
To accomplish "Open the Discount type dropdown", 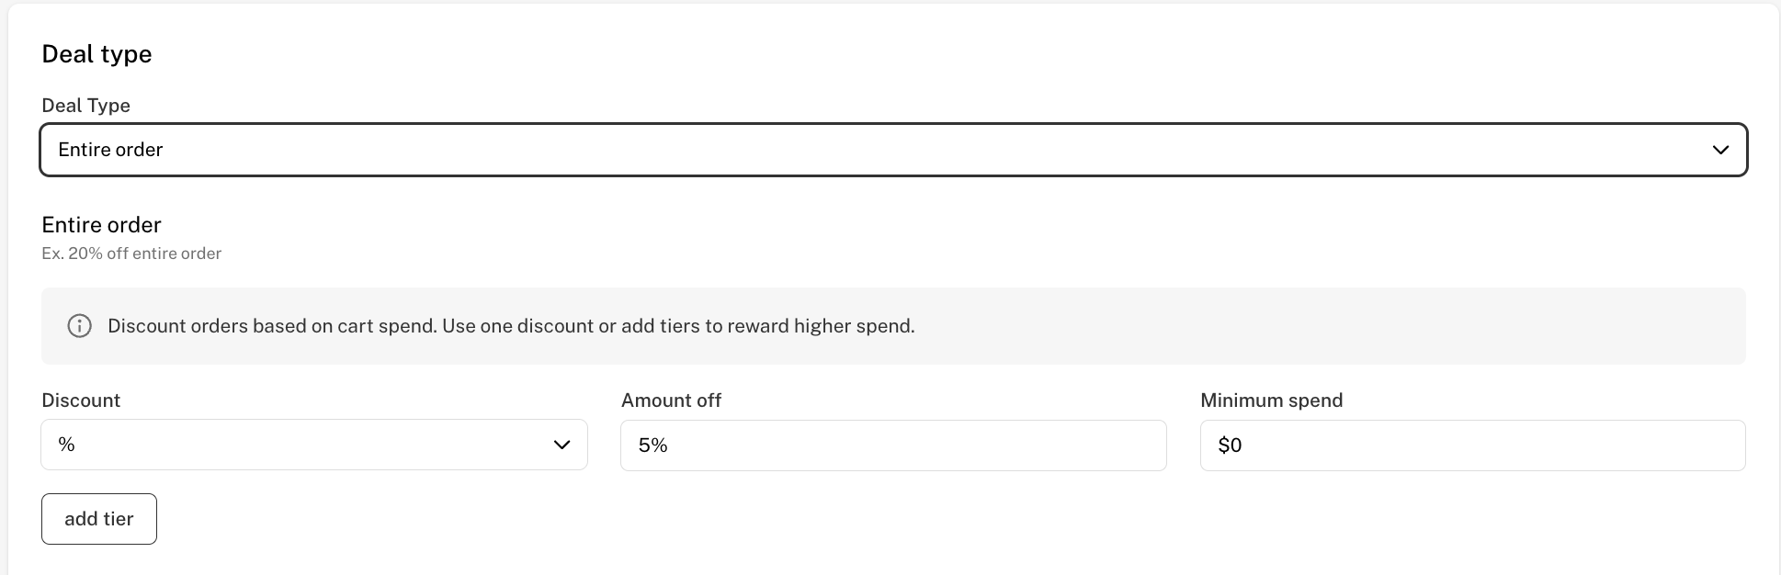I will [313, 445].
